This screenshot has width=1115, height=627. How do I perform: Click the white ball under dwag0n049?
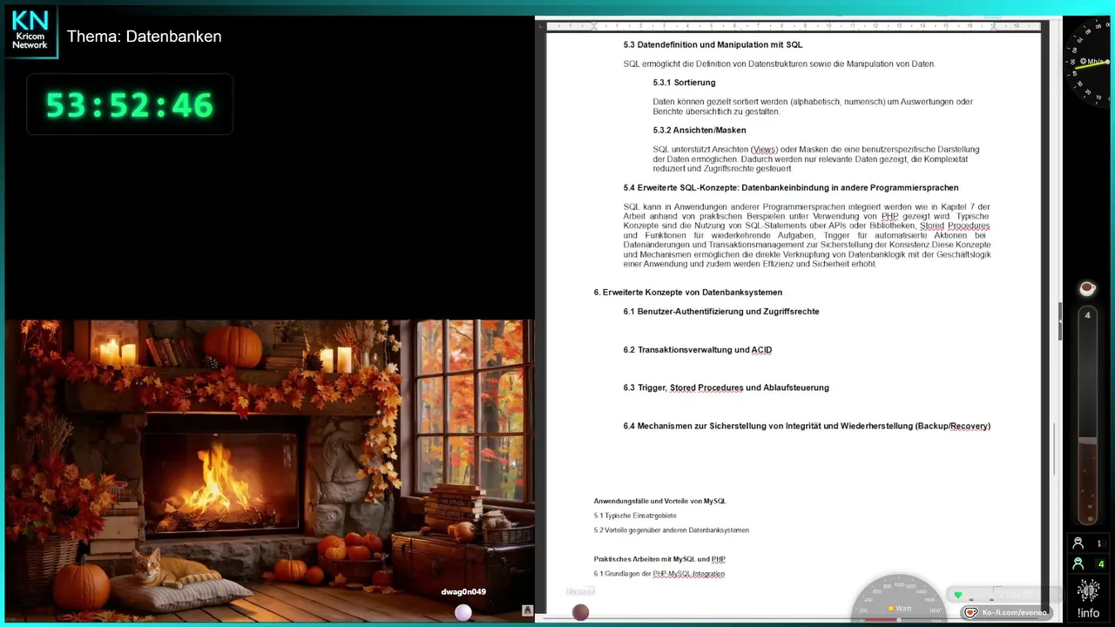click(x=463, y=612)
